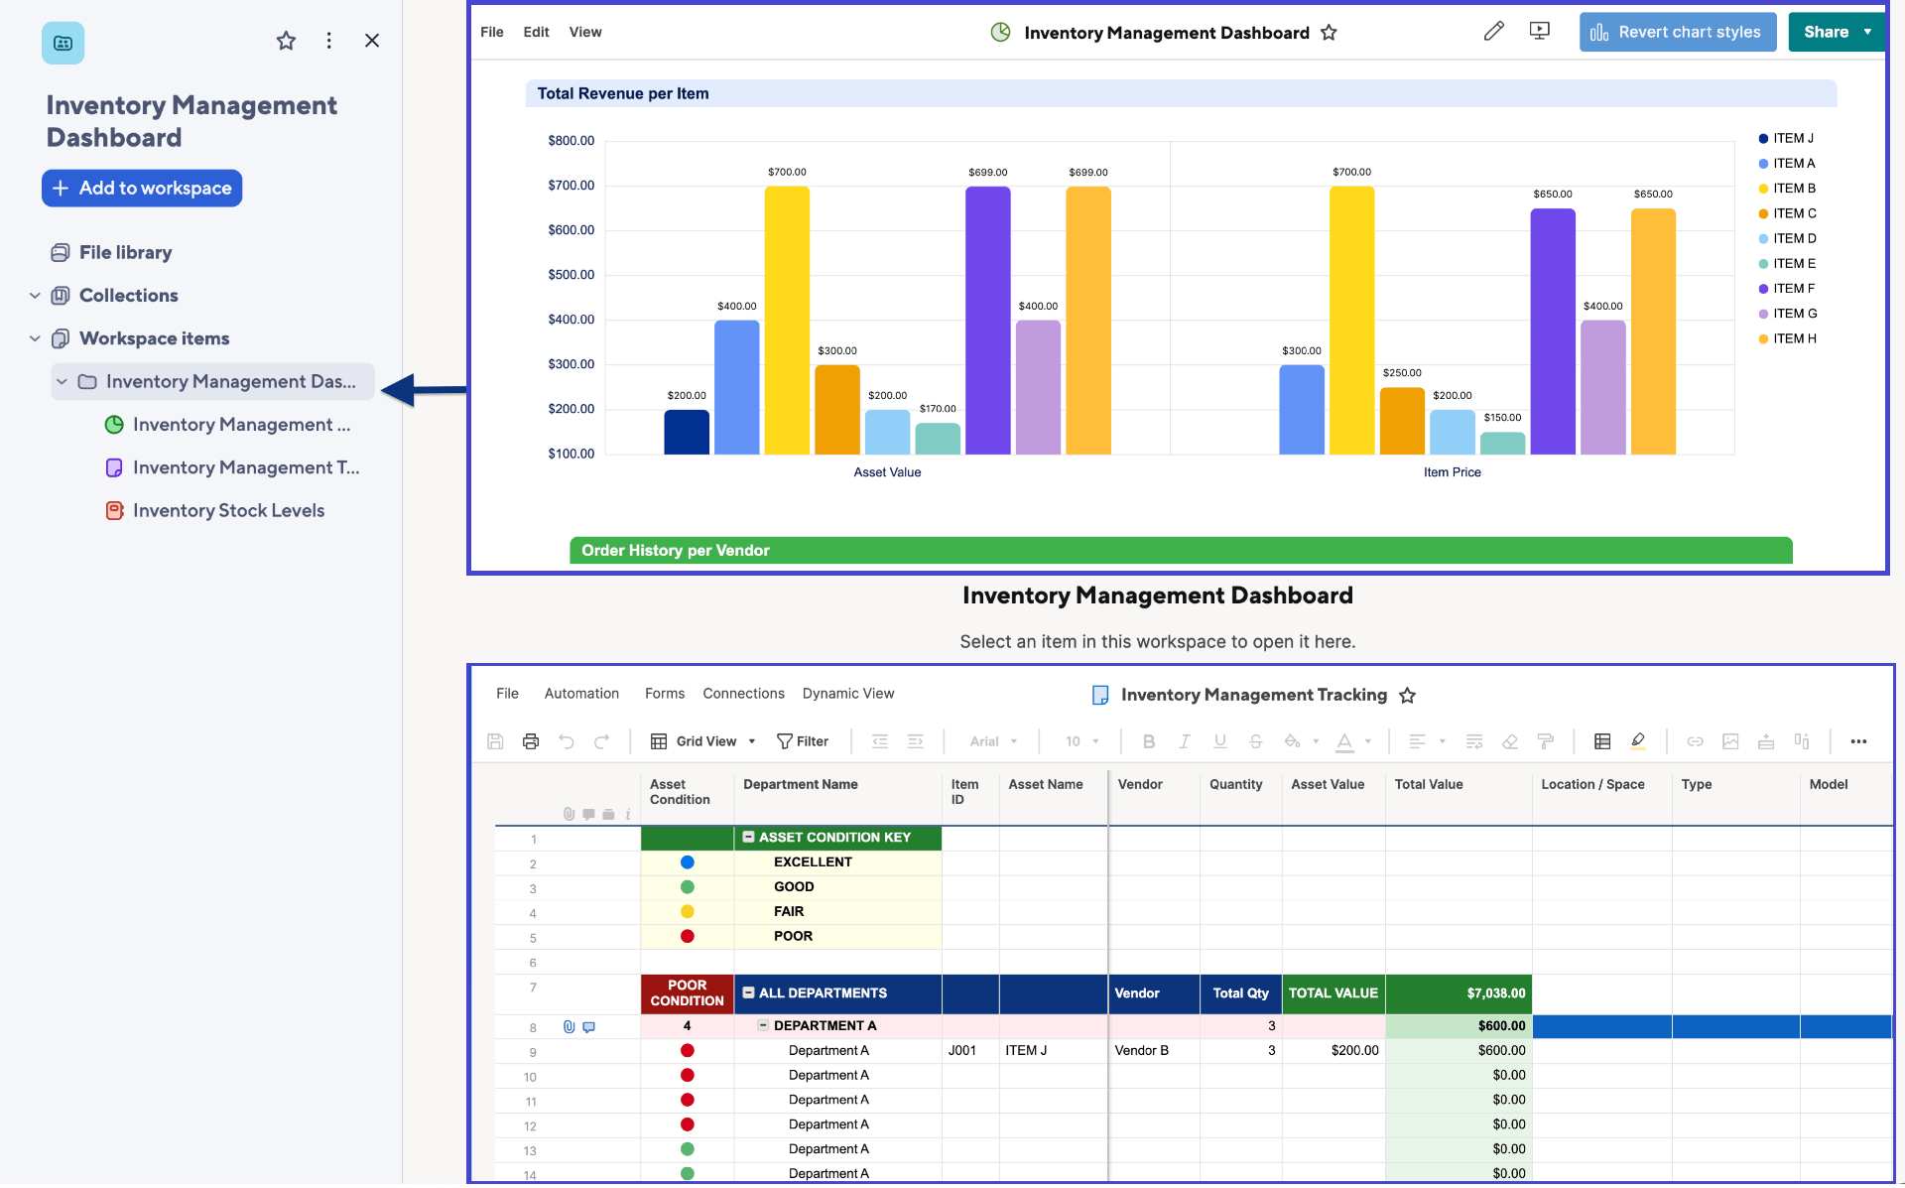This screenshot has height=1188, width=1905.
Task: Click the Print icon
Action: point(531,741)
